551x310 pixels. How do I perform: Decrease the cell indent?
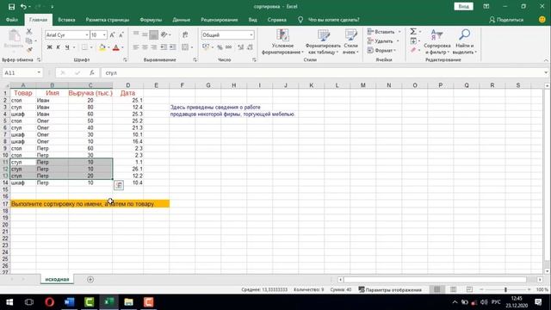click(x=164, y=47)
